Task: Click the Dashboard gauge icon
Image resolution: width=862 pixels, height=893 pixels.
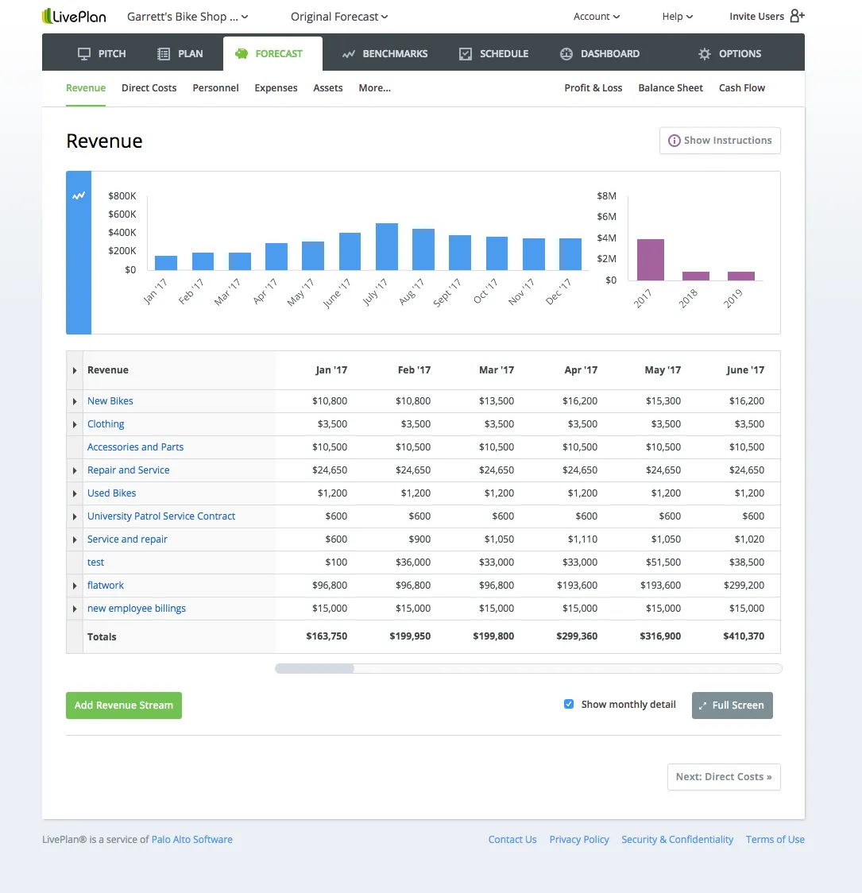Action: click(x=566, y=54)
